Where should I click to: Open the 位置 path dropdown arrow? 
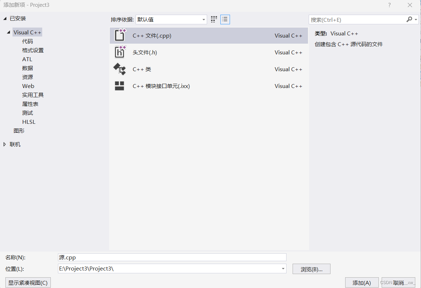[283, 269]
